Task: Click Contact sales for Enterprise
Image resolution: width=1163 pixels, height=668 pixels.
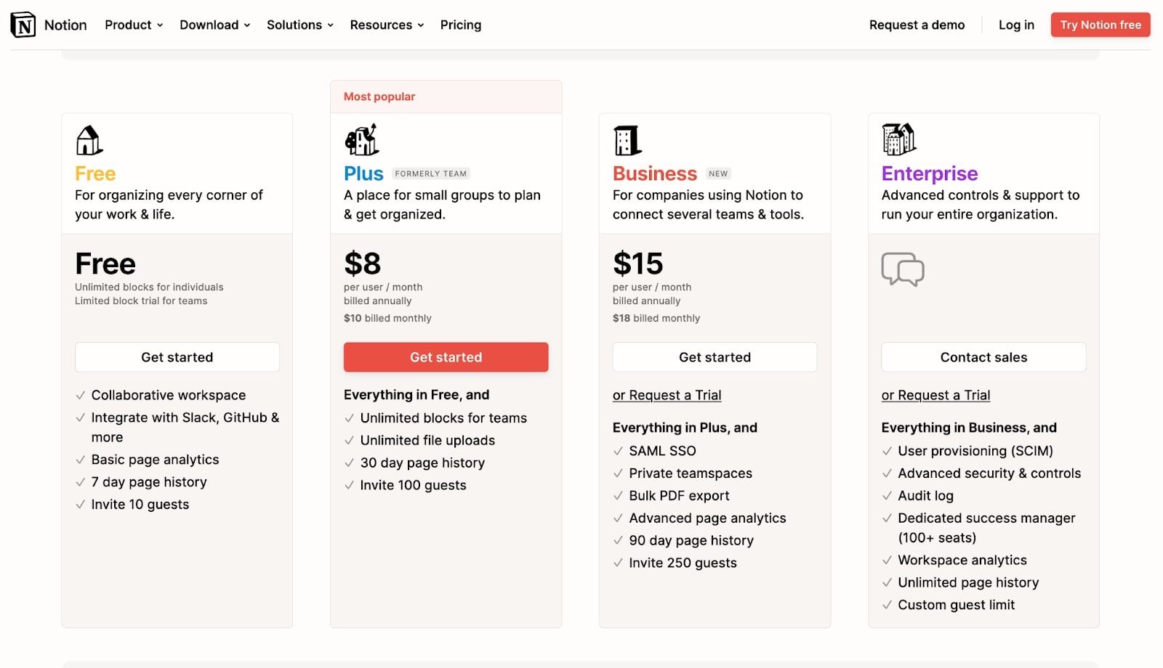Action: [x=983, y=357]
